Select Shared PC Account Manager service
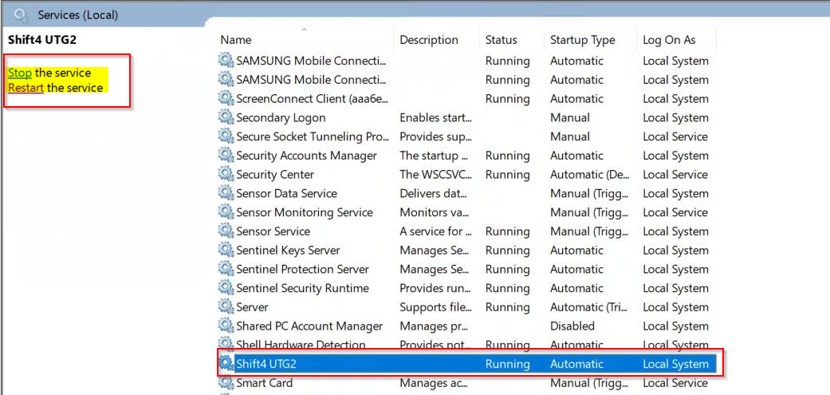Image resolution: width=830 pixels, height=395 pixels. pos(309,326)
